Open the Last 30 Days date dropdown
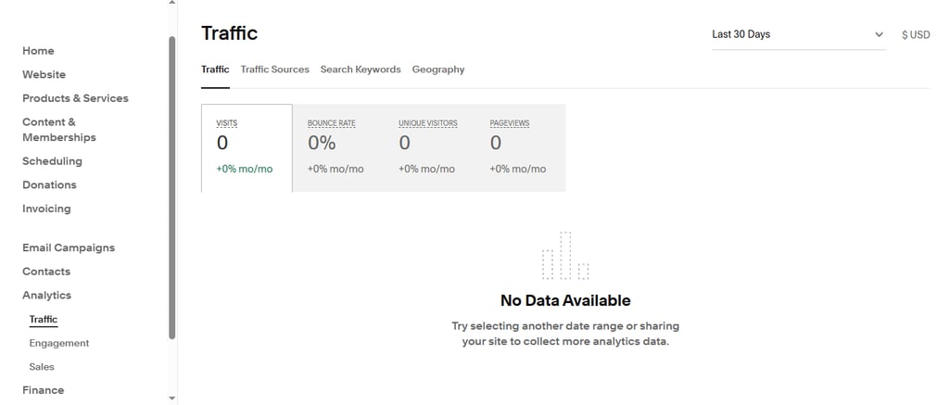This screenshot has height=405, width=949. pyautogui.click(x=799, y=34)
